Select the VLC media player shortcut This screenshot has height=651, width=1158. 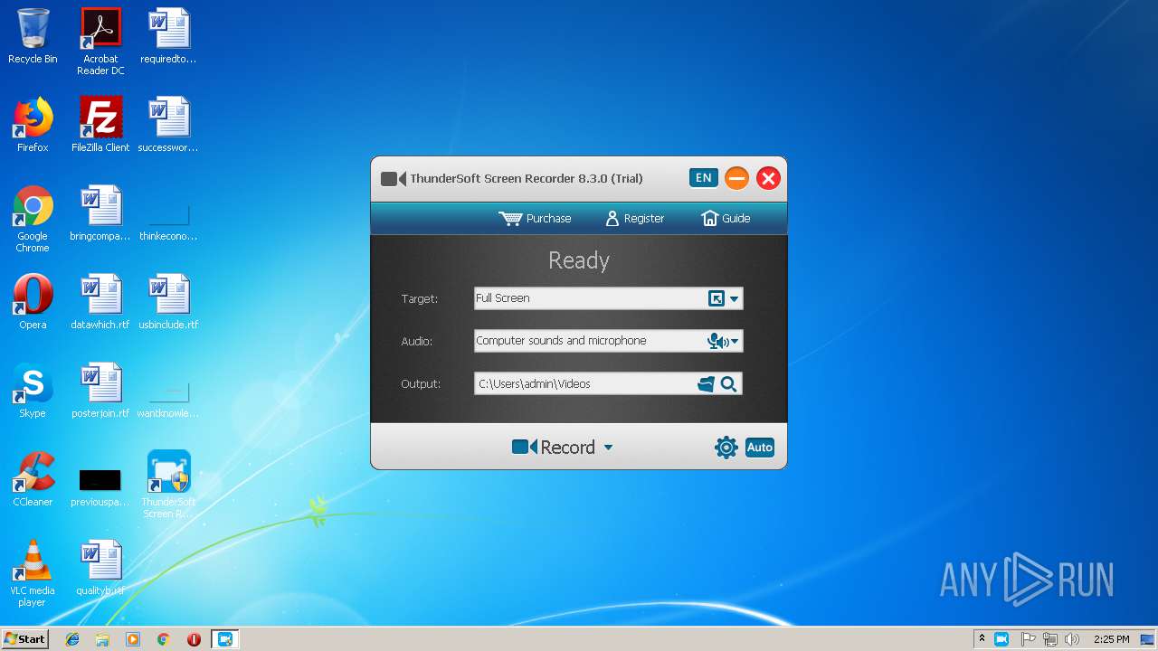tap(33, 573)
